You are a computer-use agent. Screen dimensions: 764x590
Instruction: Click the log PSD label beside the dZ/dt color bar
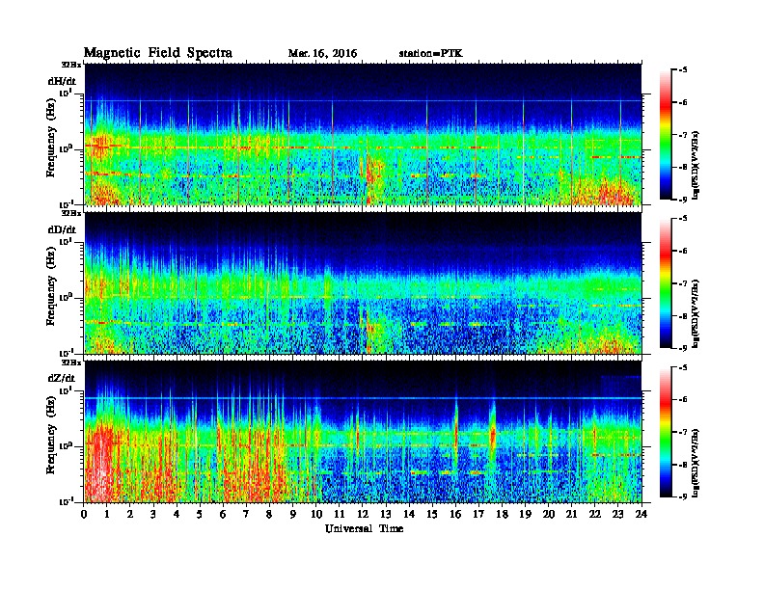coord(696,463)
